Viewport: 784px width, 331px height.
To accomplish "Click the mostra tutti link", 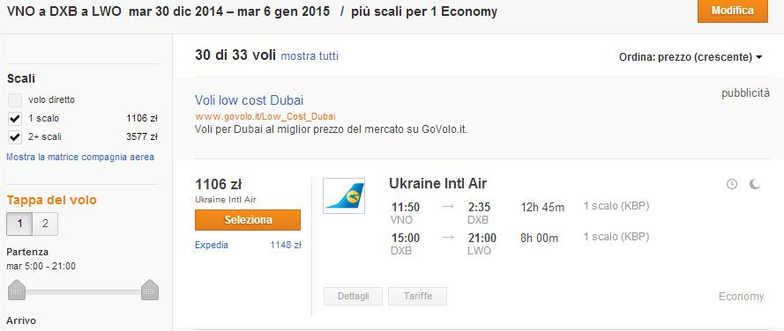I will point(310,56).
